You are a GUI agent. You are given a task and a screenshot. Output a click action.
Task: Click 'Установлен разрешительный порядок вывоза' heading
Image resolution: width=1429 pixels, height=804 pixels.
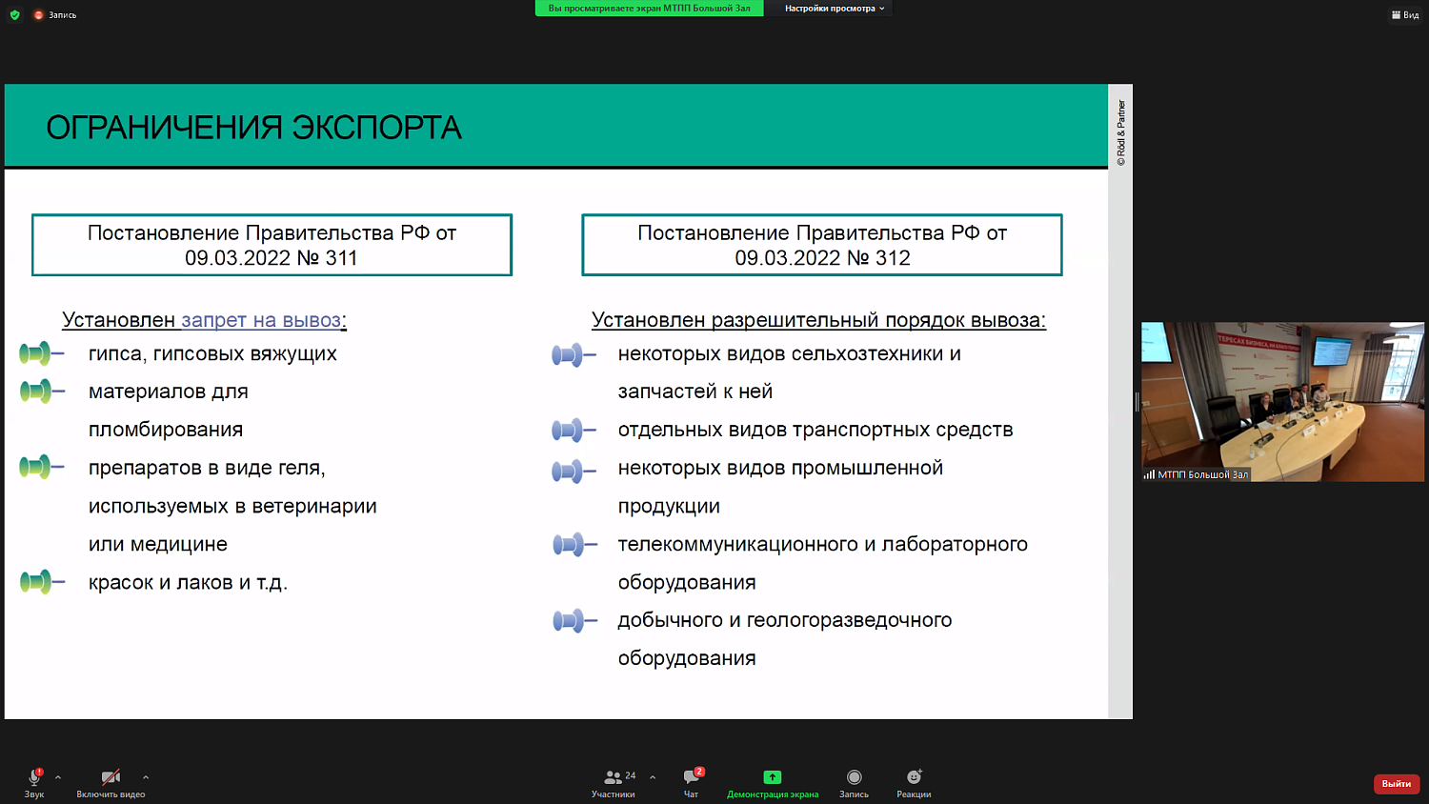point(818,320)
